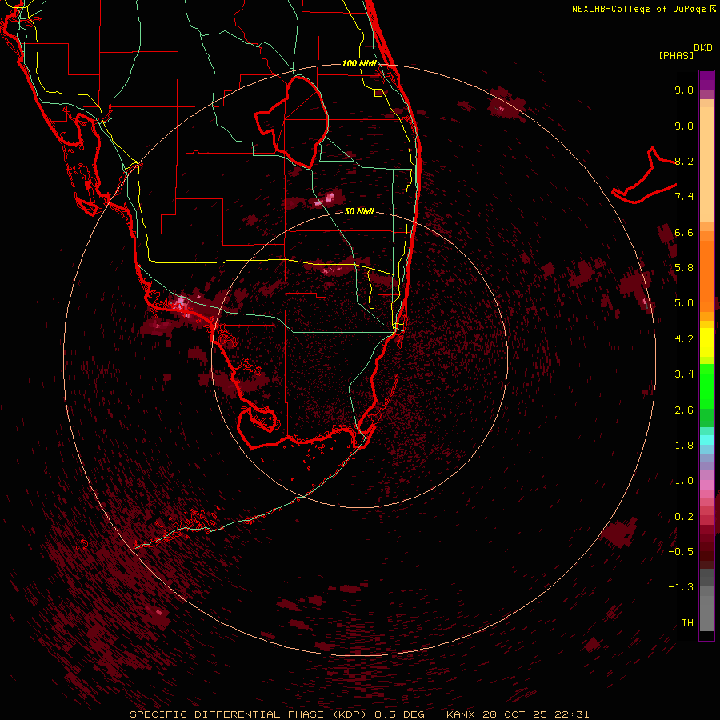Select the 1.0 scale label
The height and width of the screenshot is (720, 720).
pyautogui.click(x=684, y=481)
